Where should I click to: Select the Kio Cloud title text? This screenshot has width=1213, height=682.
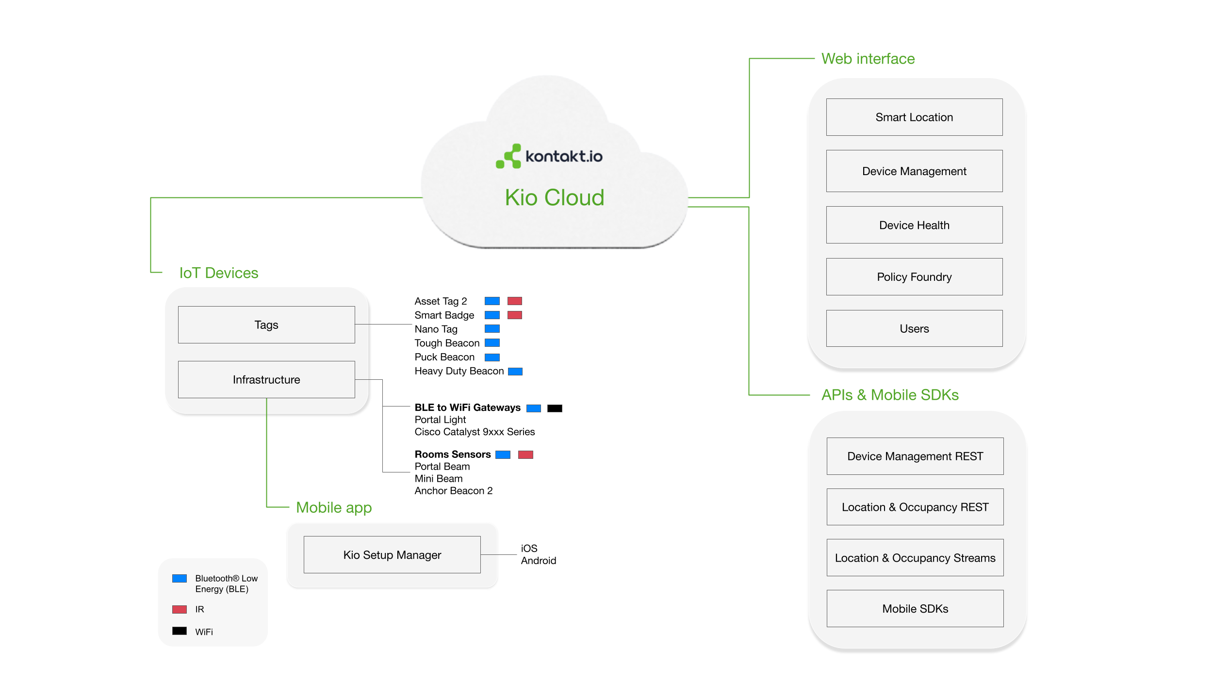point(555,197)
